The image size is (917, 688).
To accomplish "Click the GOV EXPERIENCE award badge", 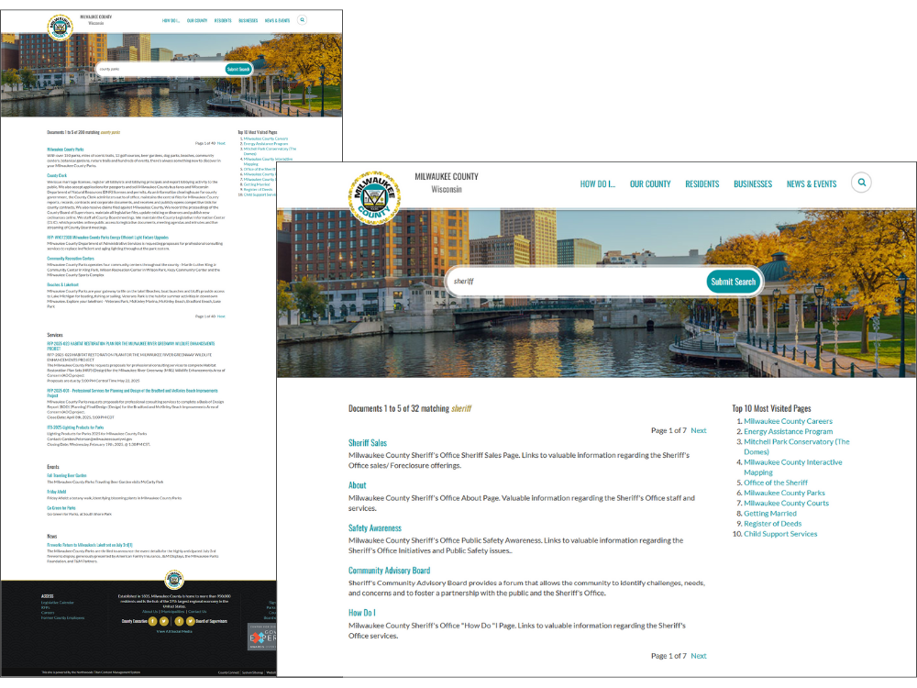I will pyautogui.click(x=262, y=636).
